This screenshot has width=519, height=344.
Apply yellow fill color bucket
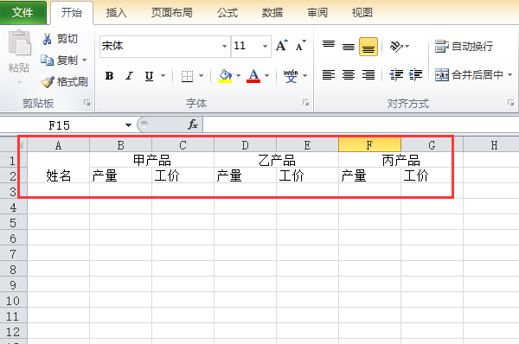[225, 76]
